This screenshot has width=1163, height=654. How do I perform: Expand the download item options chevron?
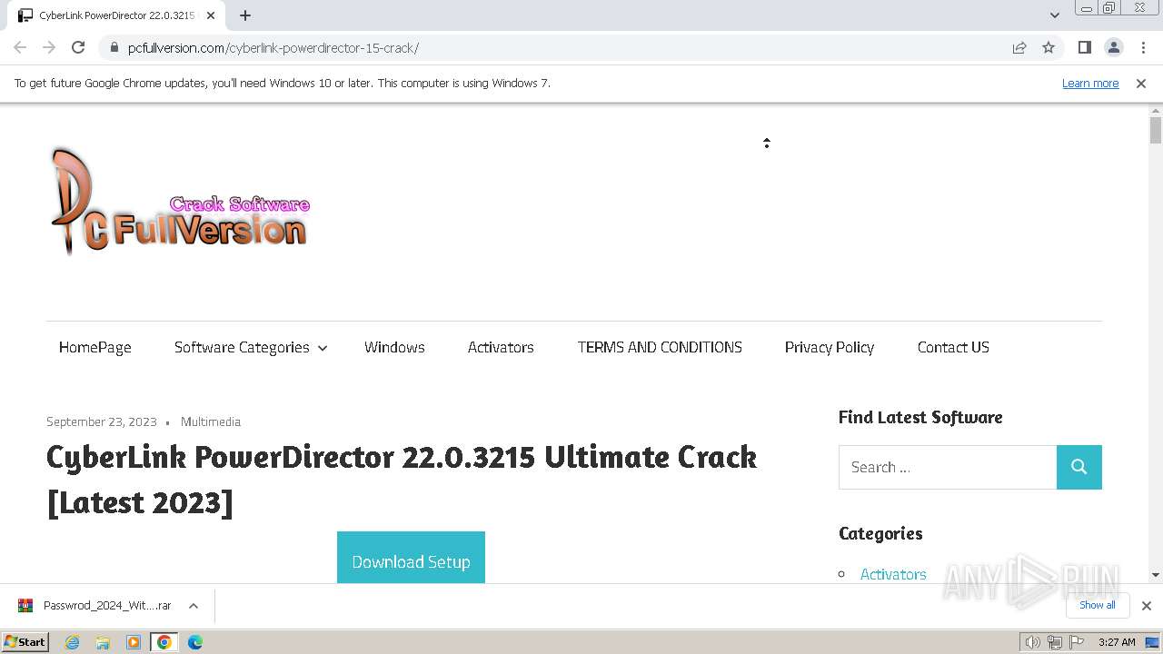(194, 606)
